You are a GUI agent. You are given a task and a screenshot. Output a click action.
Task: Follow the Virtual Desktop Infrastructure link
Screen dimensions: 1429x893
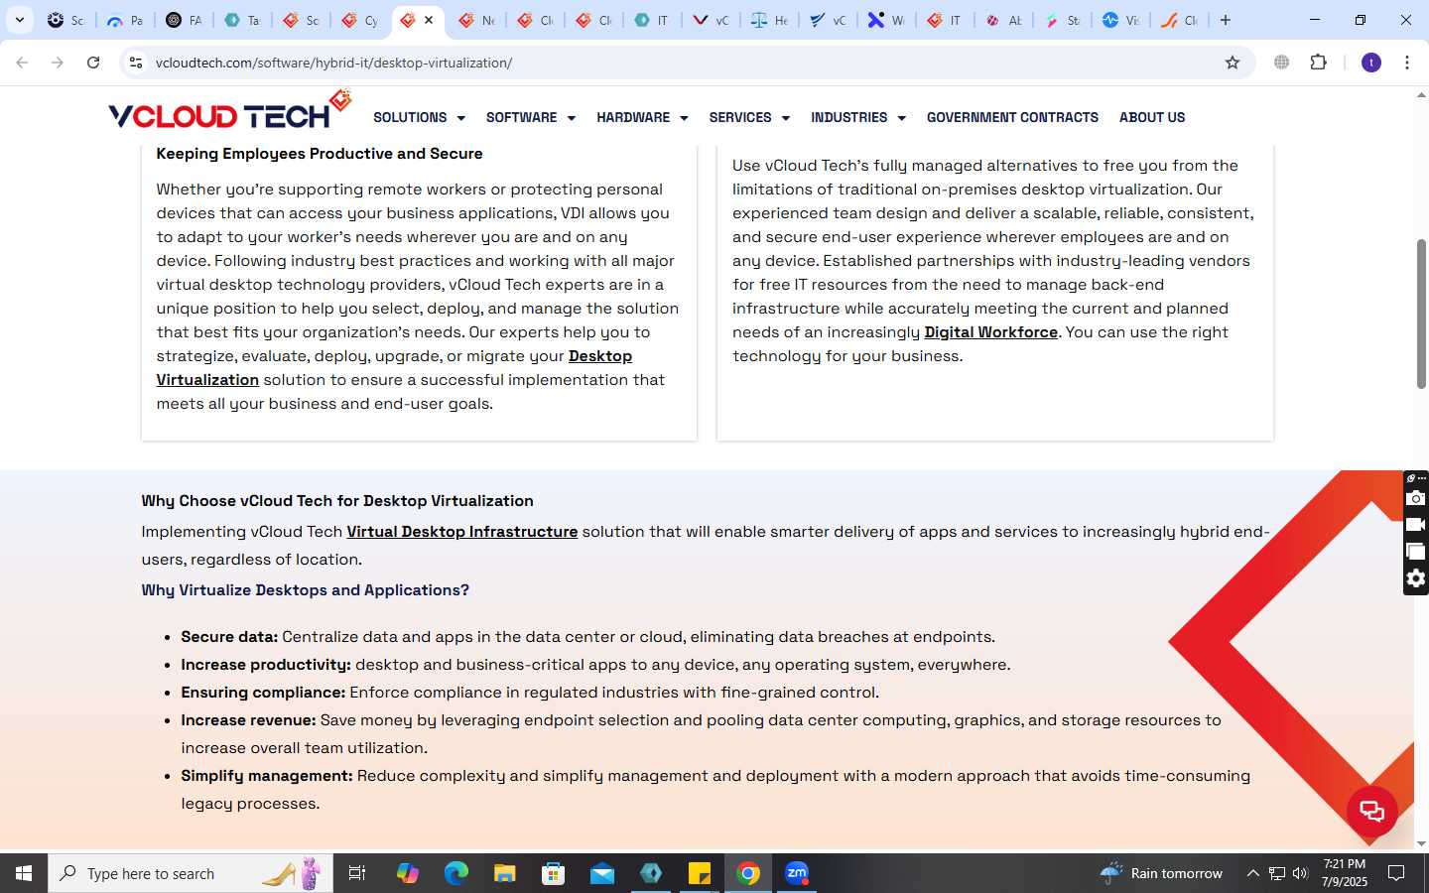[x=461, y=532]
